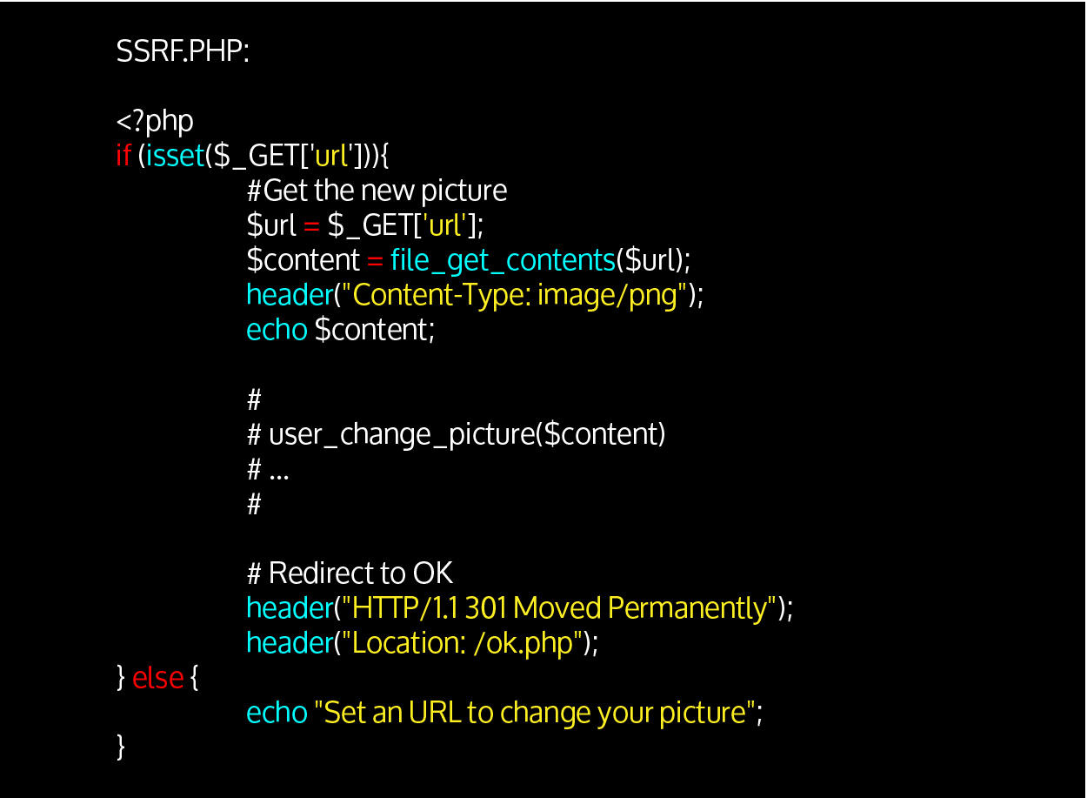This screenshot has width=1087, height=798.
Task: Click the final closing curly brace
Action: 121,747
